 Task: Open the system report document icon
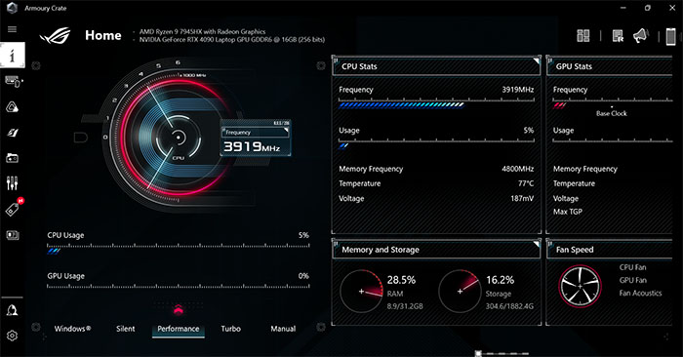pyautogui.click(x=618, y=36)
